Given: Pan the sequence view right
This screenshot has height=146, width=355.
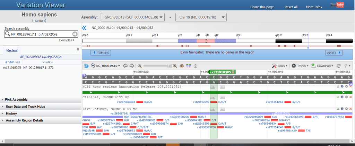Looking at the screenshot, I should point(132,66).
